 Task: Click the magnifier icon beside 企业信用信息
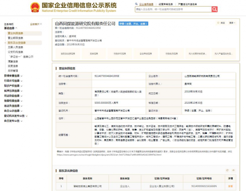click(136, 3)
